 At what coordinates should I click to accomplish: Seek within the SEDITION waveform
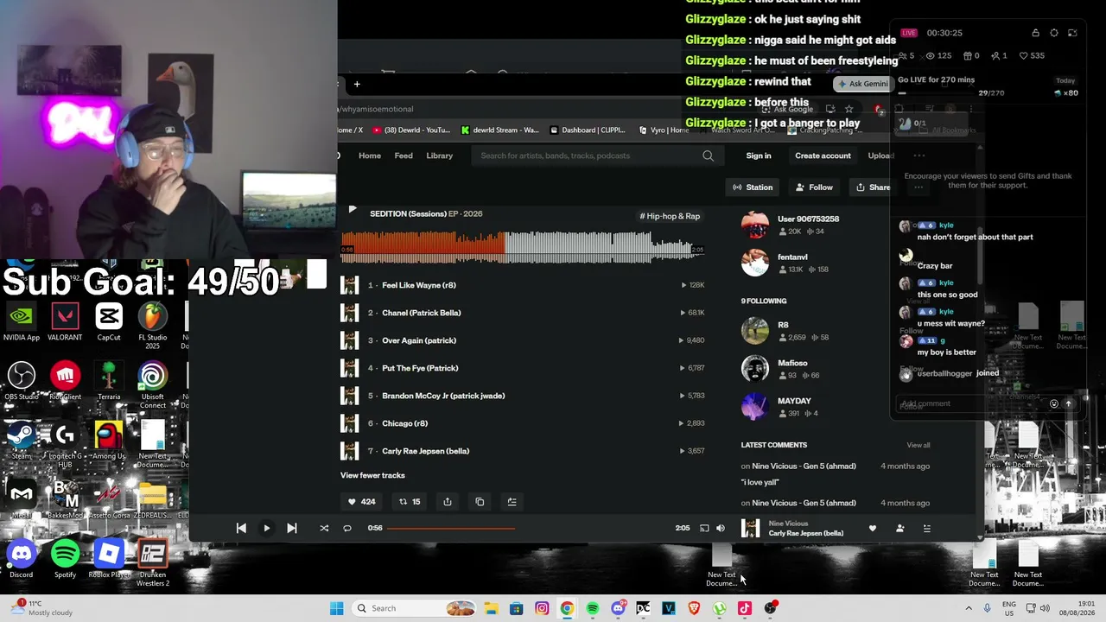(522, 248)
